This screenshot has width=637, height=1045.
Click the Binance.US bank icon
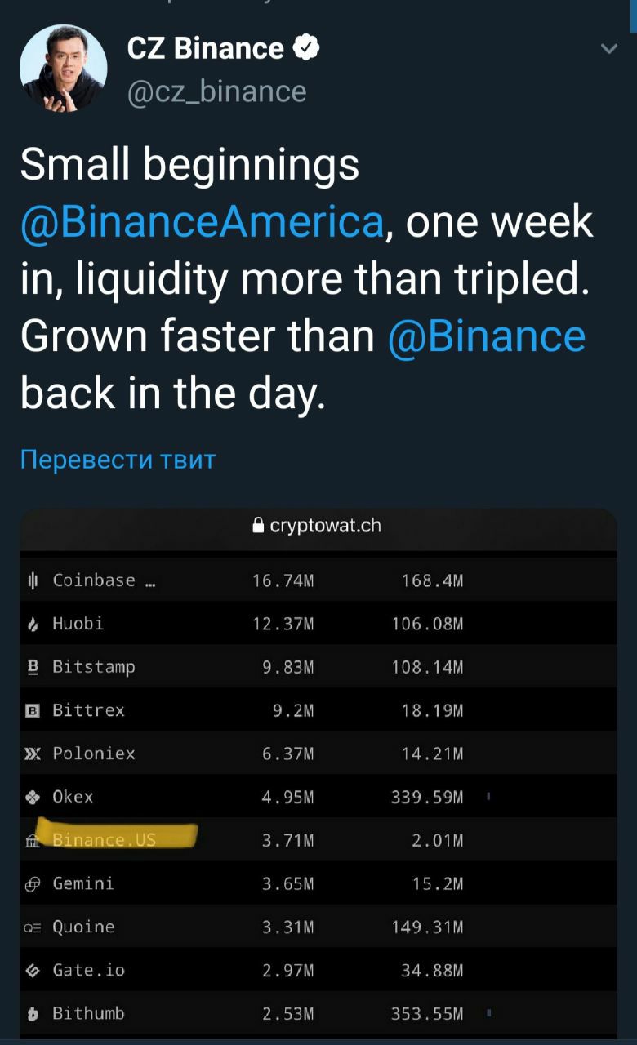33,840
